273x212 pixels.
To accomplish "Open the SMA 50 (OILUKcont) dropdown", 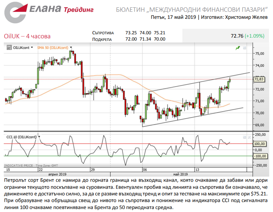I will pyautogui.click(x=71, y=47).
